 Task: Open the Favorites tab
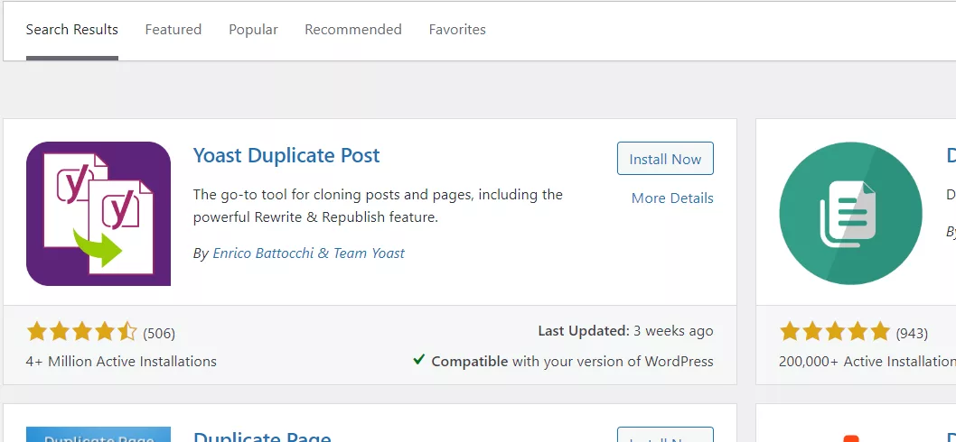(457, 29)
